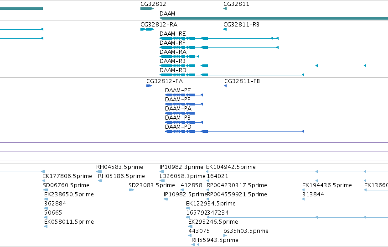This screenshot has width=388, height=247.
Task: Open the IP10982.3prime EST label
Action: coord(181,167)
